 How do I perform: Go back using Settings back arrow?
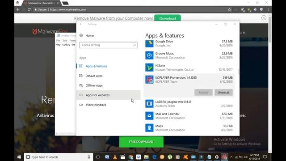[x=81, y=24]
